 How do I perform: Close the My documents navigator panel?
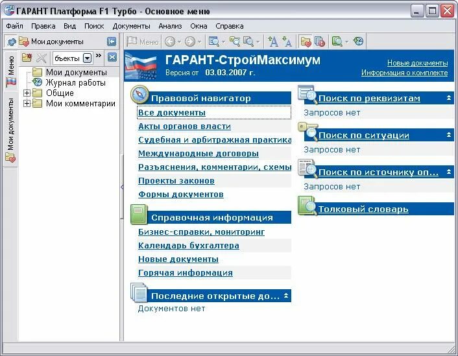112,57
